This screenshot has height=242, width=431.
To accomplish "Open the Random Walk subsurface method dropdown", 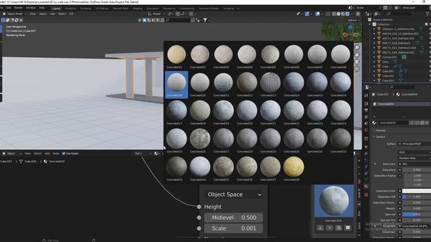I will 415,158.
